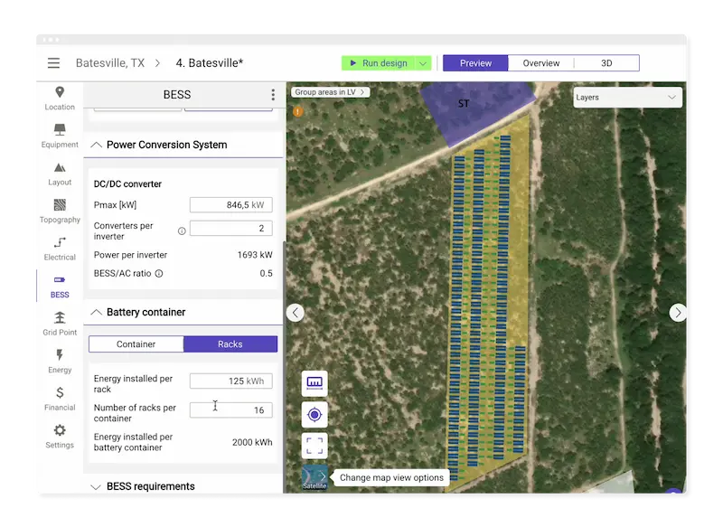Image resolution: width=723 pixels, height=527 pixels.
Task: Open the Location sidebar section
Action: click(60, 99)
